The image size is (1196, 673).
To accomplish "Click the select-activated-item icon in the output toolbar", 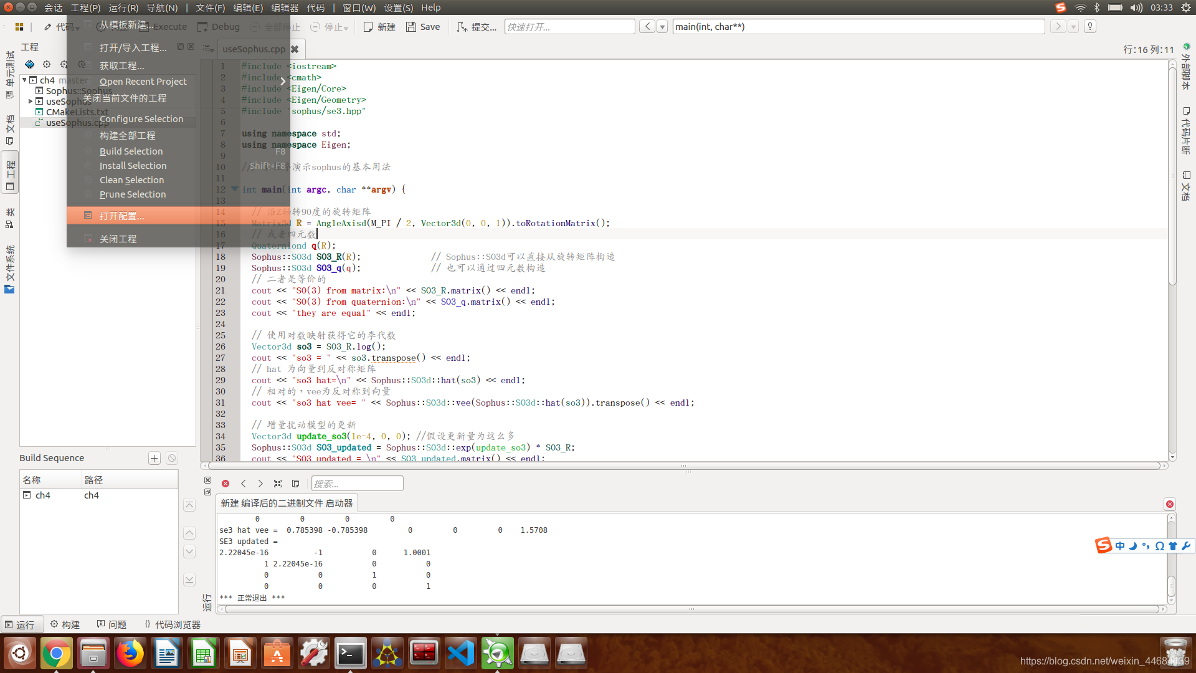I will pos(278,484).
